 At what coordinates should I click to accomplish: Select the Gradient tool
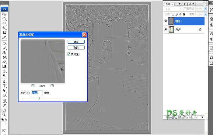coord(5,66)
